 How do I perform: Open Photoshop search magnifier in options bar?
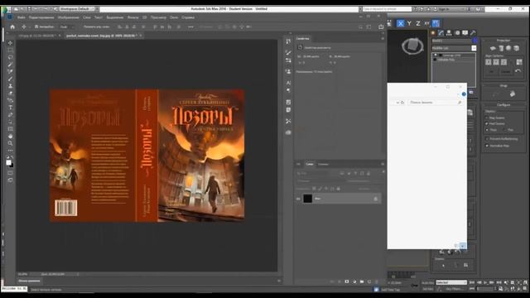pyautogui.click(x=361, y=26)
